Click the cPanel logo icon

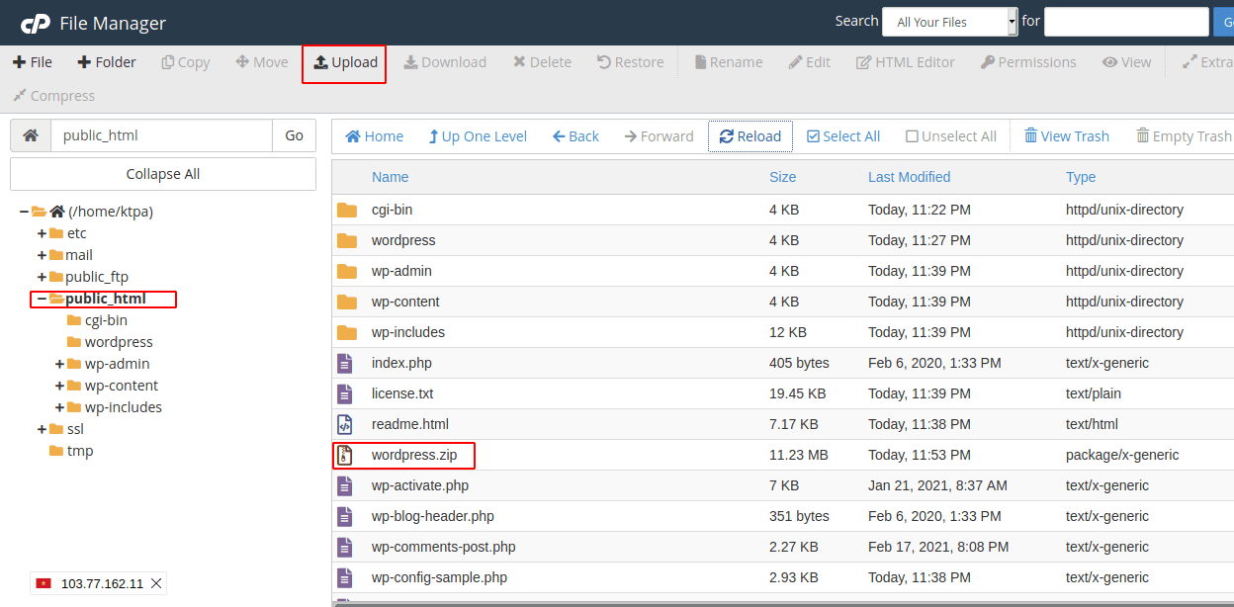pyautogui.click(x=35, y=23)
